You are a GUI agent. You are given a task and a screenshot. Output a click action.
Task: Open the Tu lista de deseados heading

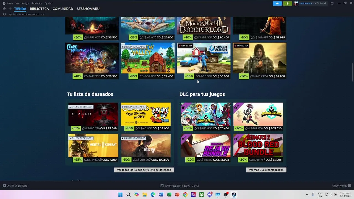coord(90,94)
